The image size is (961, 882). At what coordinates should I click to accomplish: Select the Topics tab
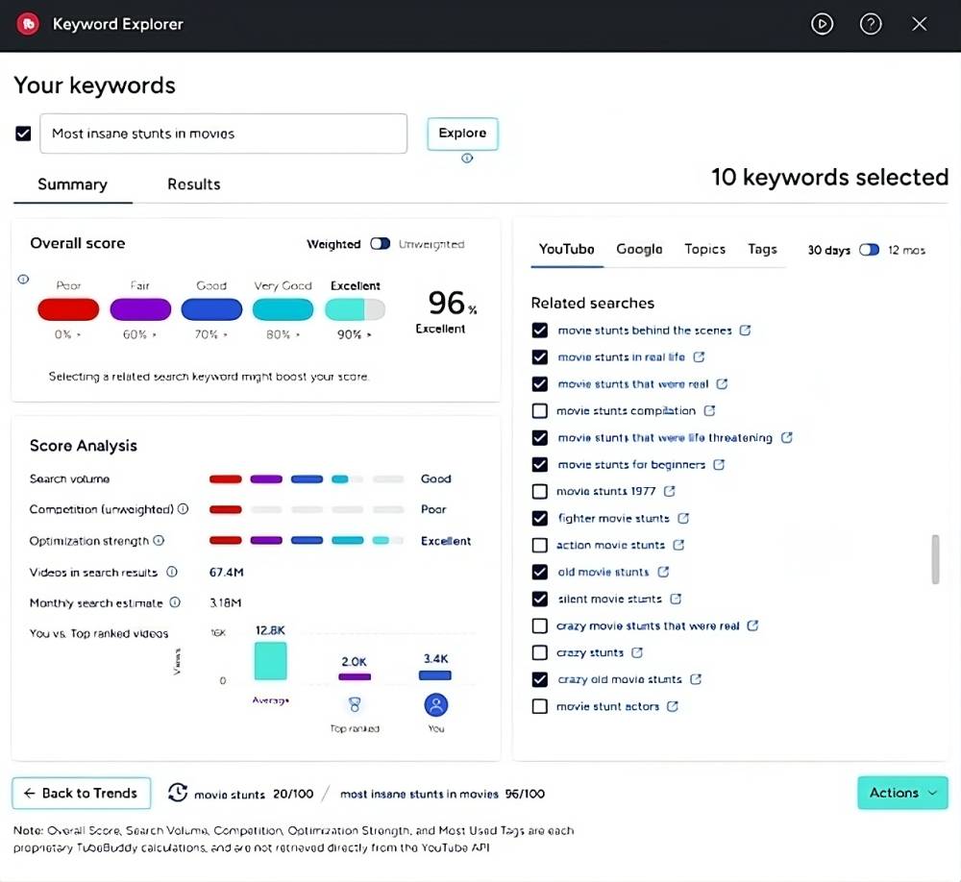(x=704, y=249)
